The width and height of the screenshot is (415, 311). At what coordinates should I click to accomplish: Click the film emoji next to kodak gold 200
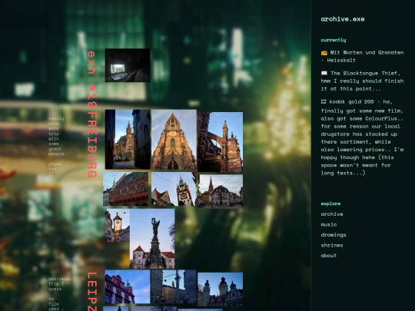tap(324, 101)
